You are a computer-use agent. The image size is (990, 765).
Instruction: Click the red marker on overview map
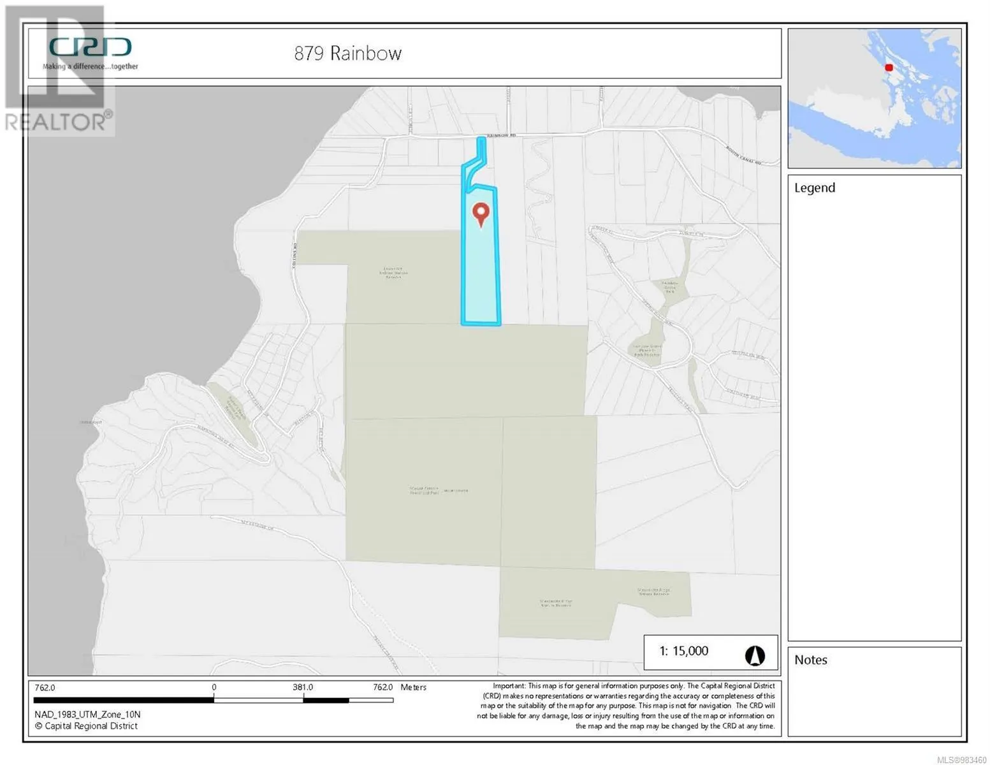point(889,68)
